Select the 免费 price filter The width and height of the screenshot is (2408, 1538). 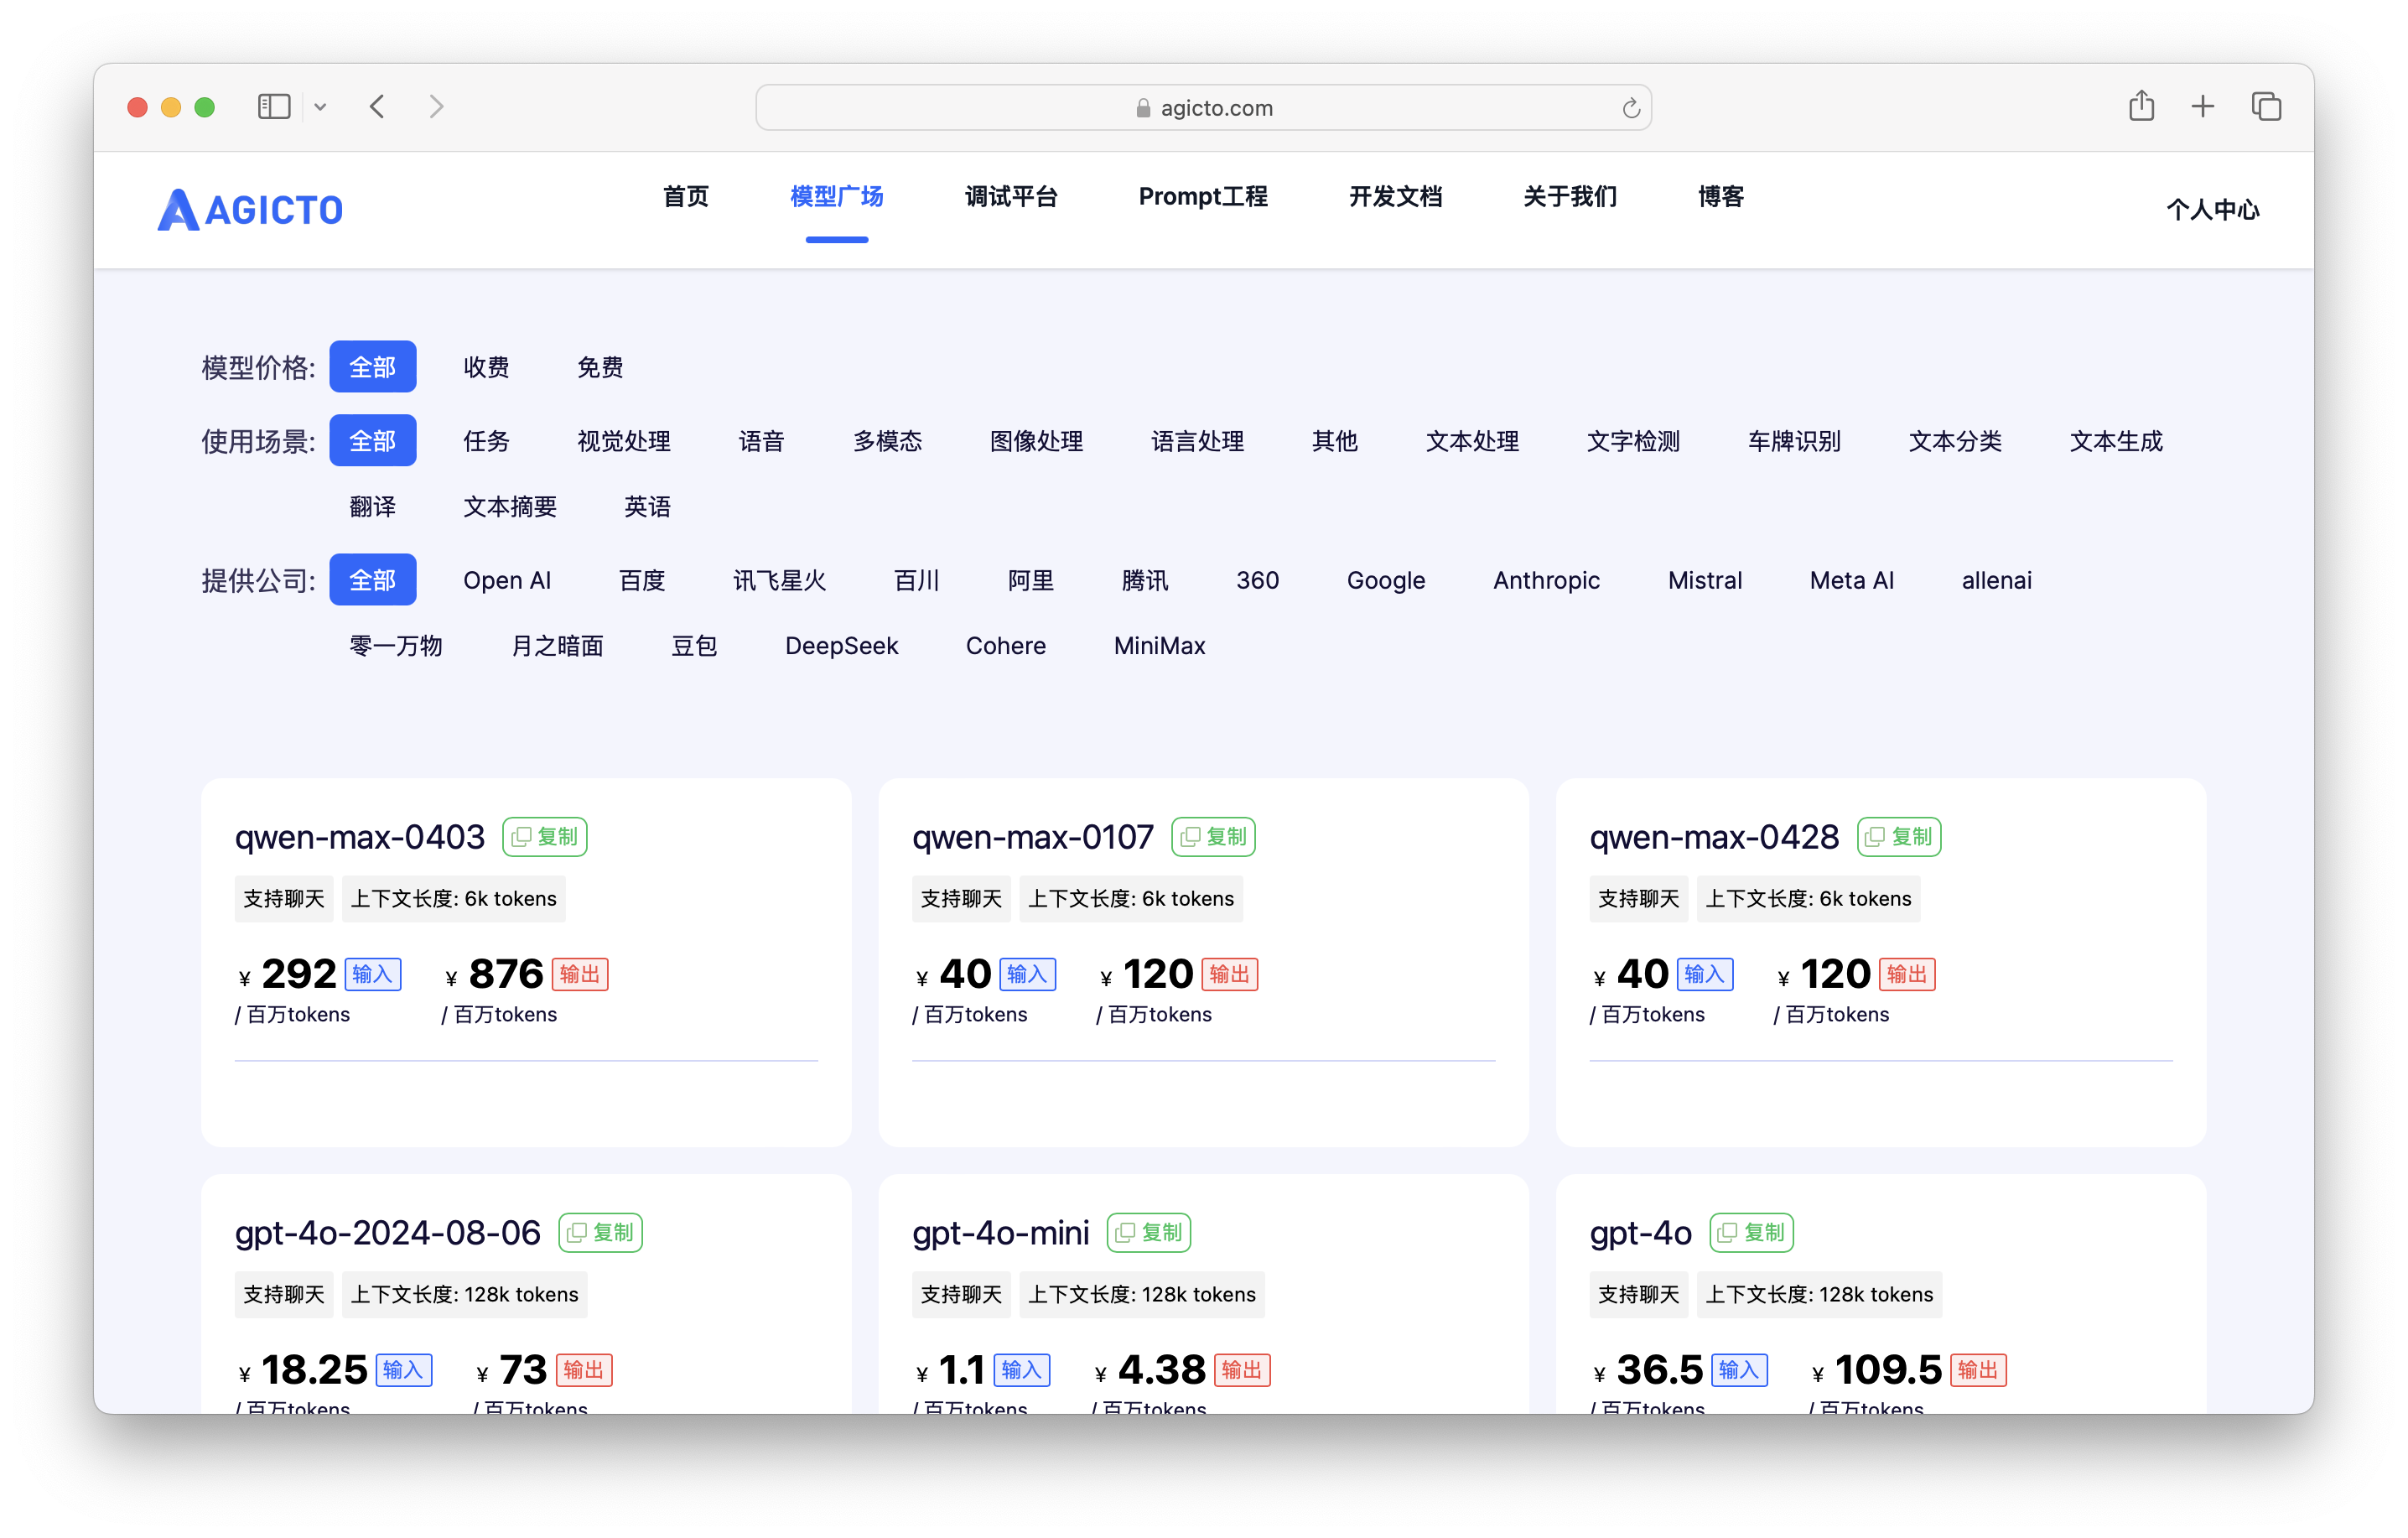(x=600, y=367)
